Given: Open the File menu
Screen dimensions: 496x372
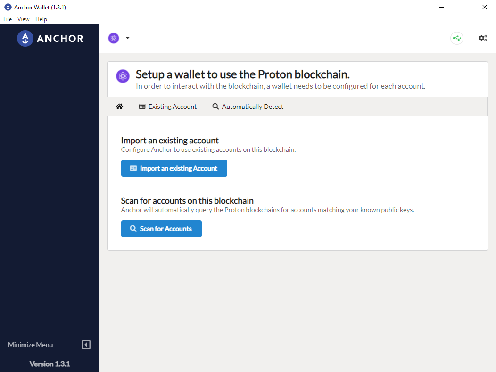Looking at the screenshot, I should pyautogui.click(x=8, y=19).
